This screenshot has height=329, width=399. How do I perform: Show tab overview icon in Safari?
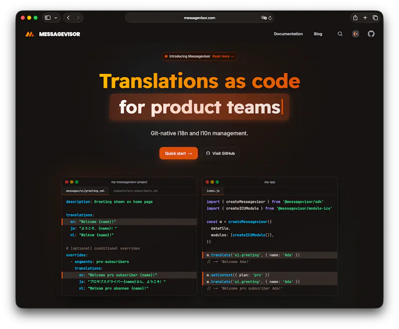tap(375, 17)
